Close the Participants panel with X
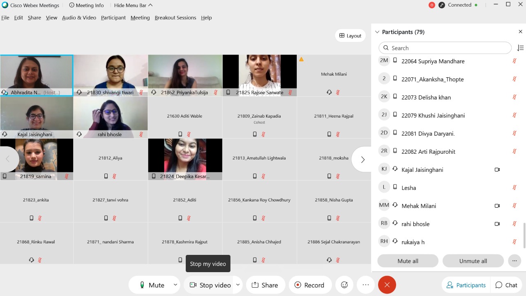 (x=520, y=32)
